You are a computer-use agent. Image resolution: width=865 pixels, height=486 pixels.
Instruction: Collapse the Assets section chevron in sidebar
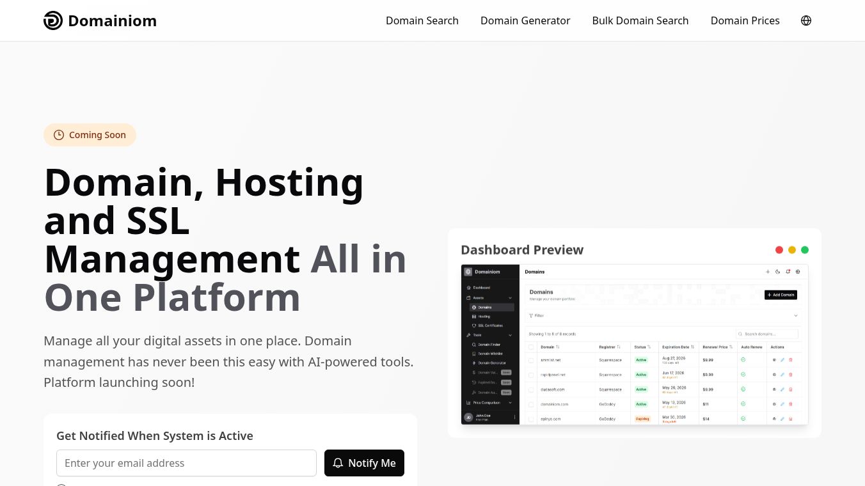pyautogui.click(x=510, y=298)
